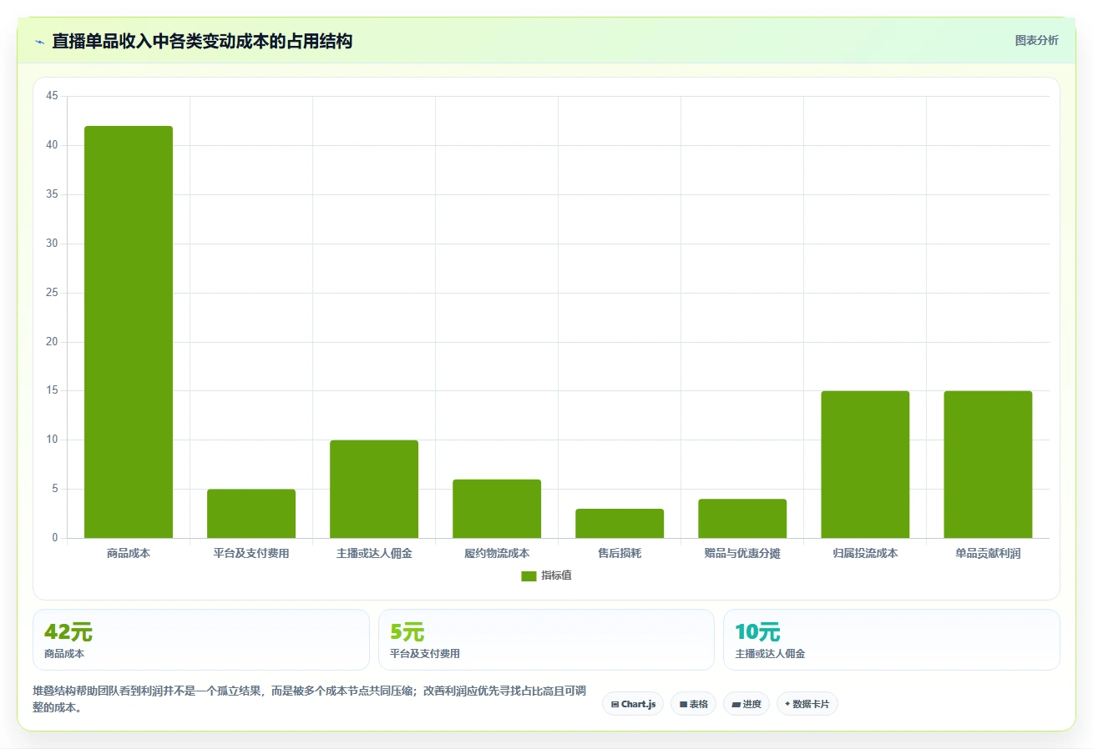Click the 堆叠结构帮助团队 description paragraph
This screenshot has height=749, width=1093.
310,699
